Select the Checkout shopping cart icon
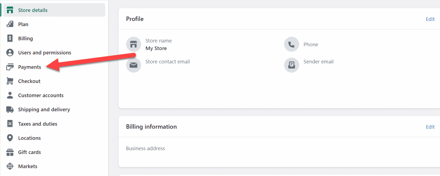The width and height of the screenshot is (440, 176). pyautogui.click(x=10, y=81)
